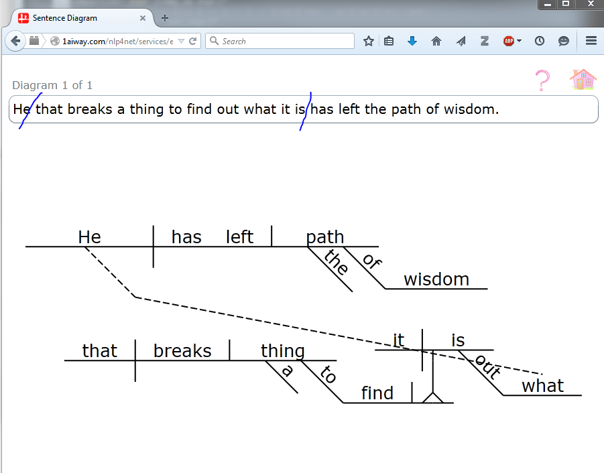Open the smiley feedback icon
Image resolution: width=604 pixels, height=473 pixels.
pyautogui.click(x=563, y=41)
